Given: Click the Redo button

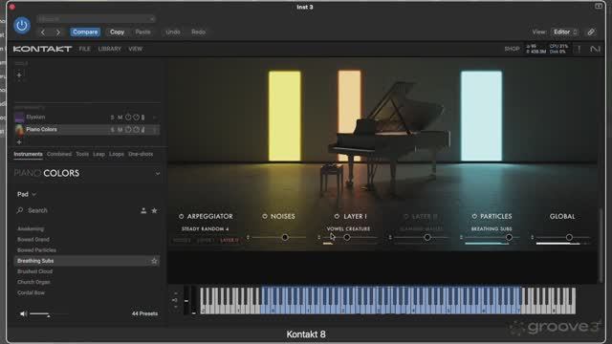Looking at the screenshot, I should 198,32.
